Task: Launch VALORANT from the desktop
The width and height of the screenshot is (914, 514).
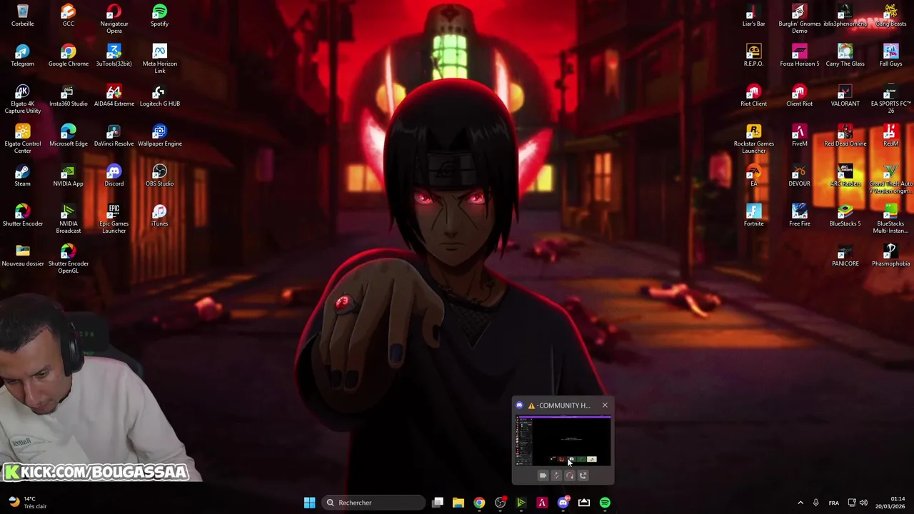Action: pos(845,96)
